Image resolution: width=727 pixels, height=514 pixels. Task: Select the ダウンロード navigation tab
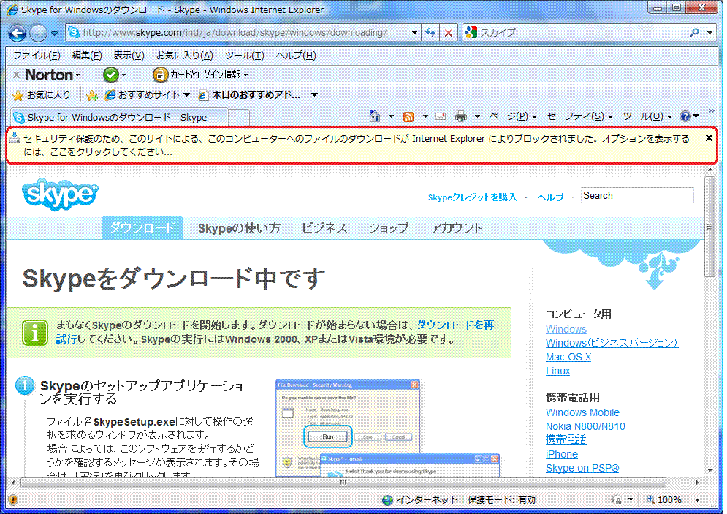(142, 228)
